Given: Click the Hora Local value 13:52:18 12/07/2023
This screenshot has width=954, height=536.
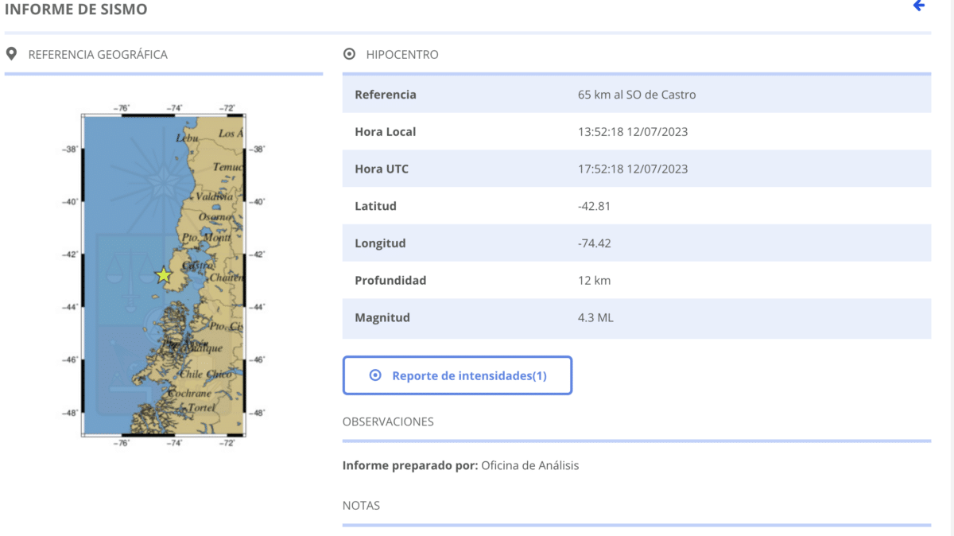Looking at the screenshot, I should click(x=633, y=132).
